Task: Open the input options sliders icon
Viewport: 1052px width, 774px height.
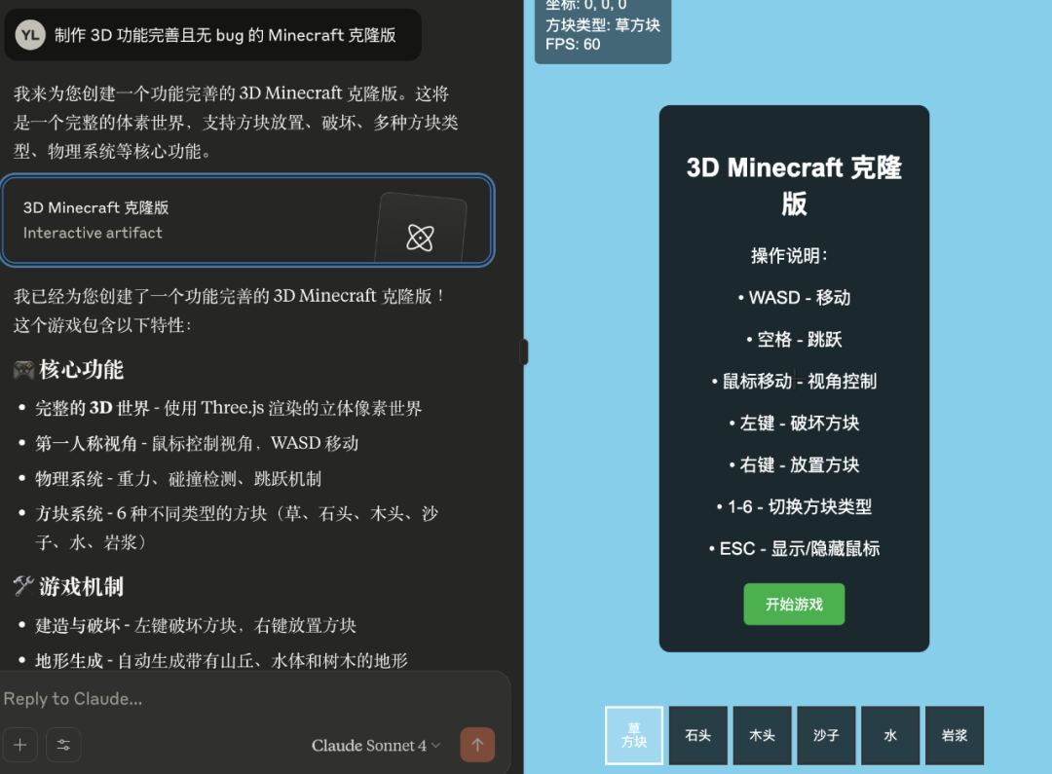Action: [62, 745]
